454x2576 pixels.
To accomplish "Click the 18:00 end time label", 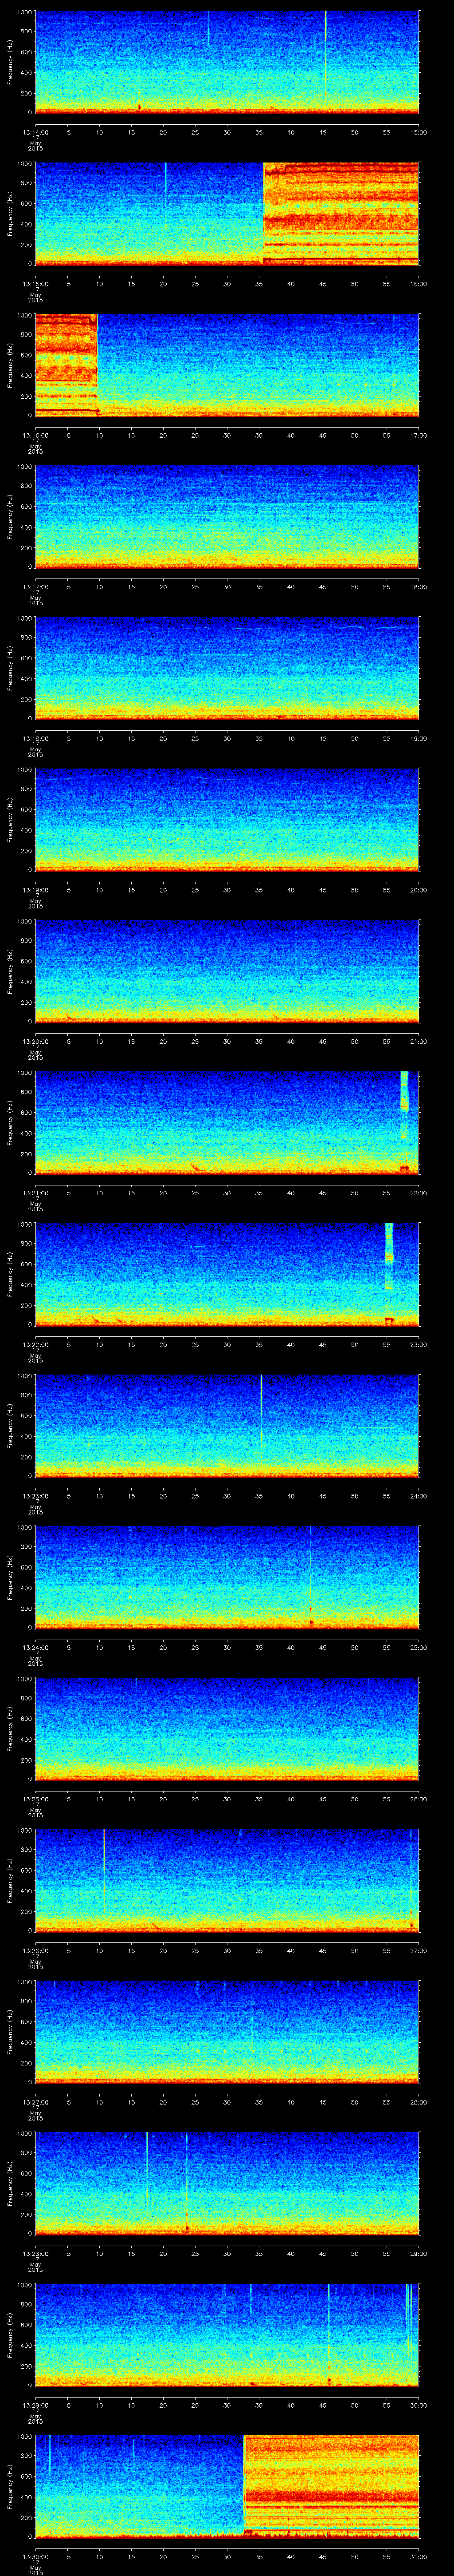I will point(419,587).
